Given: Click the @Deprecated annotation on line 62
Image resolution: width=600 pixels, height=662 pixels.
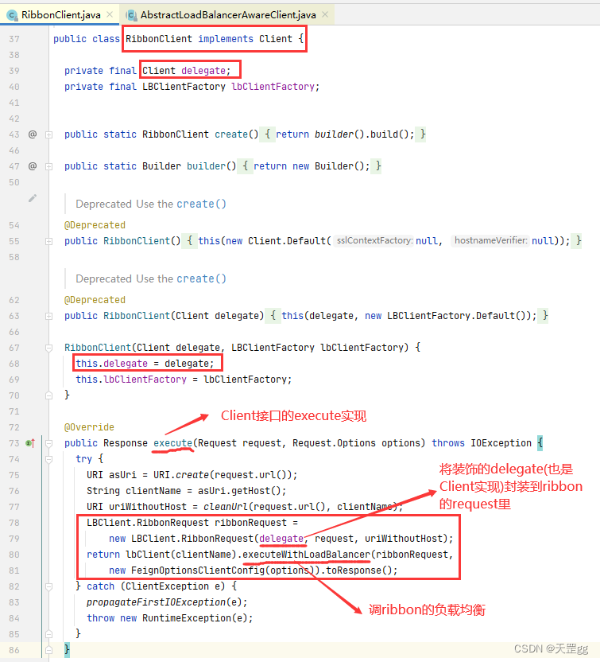Looking at the screenshot, I should [95, 300].
